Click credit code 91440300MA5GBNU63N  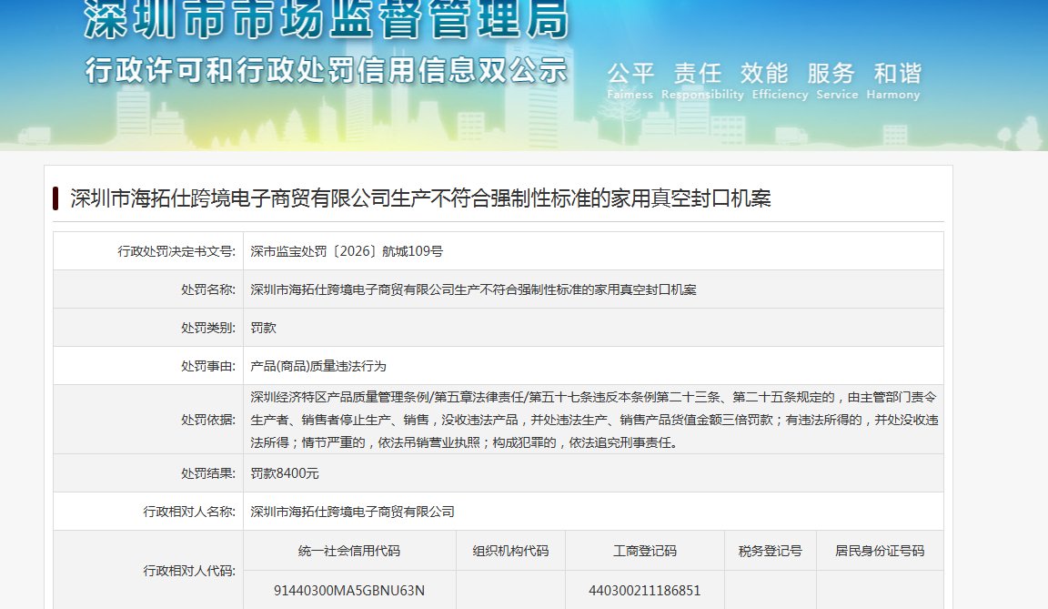point(349,591)
